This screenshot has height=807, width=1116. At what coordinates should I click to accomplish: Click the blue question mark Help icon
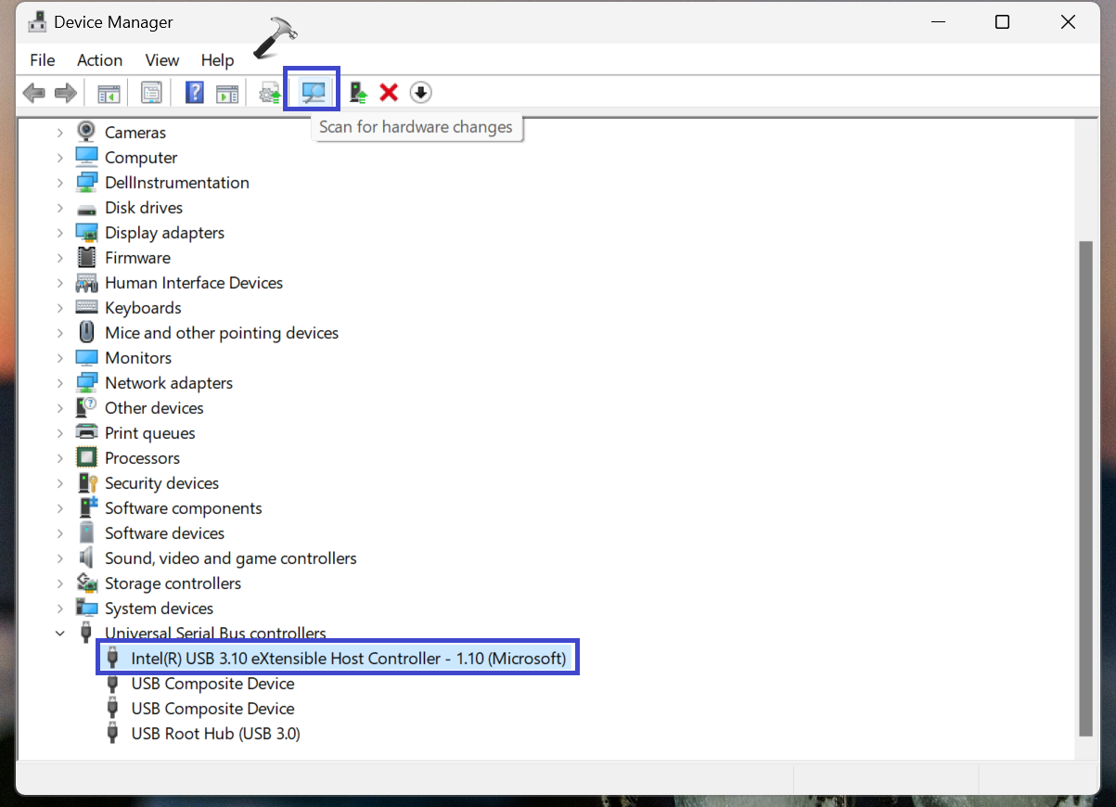195,93
